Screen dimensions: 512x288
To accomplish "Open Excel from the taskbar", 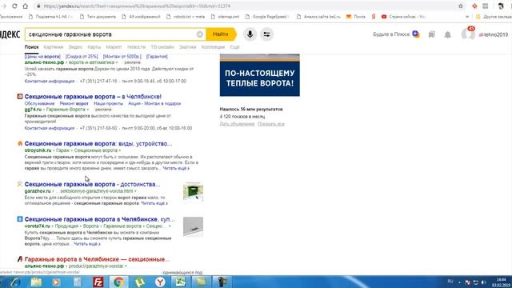I will click(180, 282).
